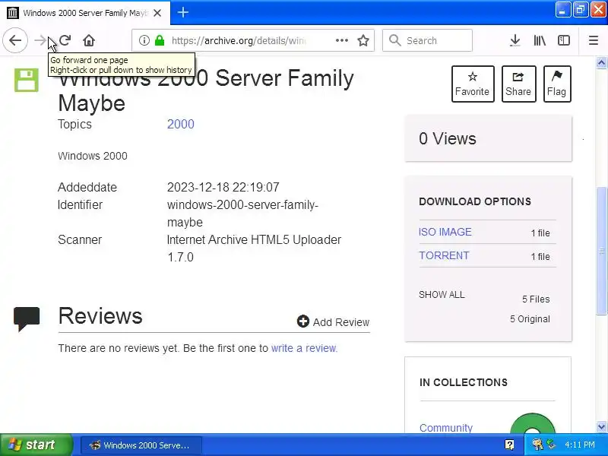This screenshot has width=608, height=456.
Task: Click the green secure connection padlock
Action: click(x=160, y=40)
